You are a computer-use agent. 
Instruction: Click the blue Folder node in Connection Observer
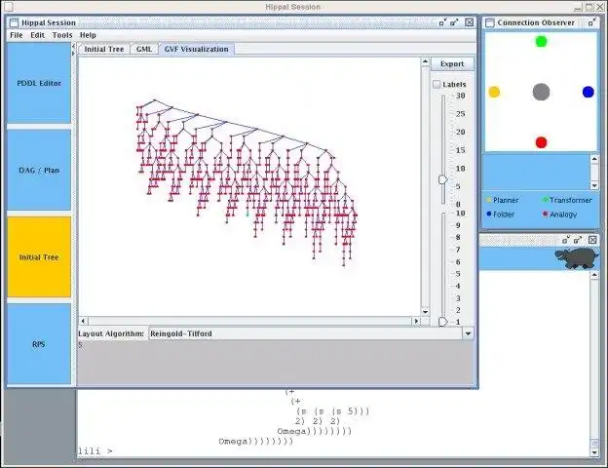[x=588, y=92]
